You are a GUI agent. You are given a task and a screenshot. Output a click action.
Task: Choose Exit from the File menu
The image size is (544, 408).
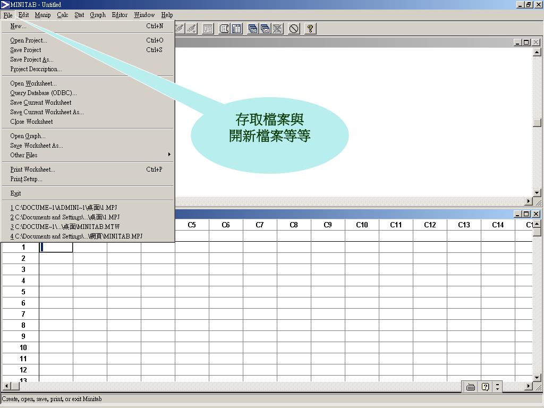point(88,193)
